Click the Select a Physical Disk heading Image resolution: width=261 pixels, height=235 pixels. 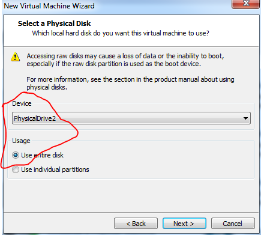(54, 23)
